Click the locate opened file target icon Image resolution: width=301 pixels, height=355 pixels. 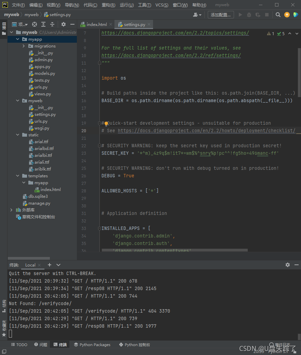coord(35,24)
